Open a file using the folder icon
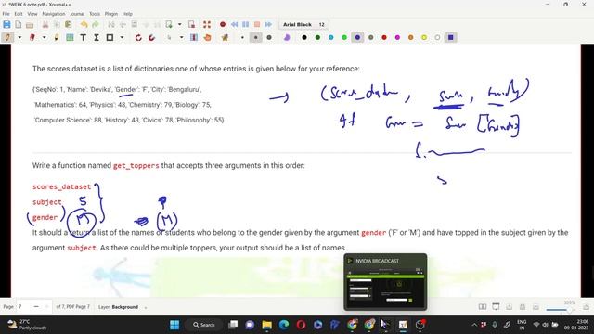 (x=30, y=25)
